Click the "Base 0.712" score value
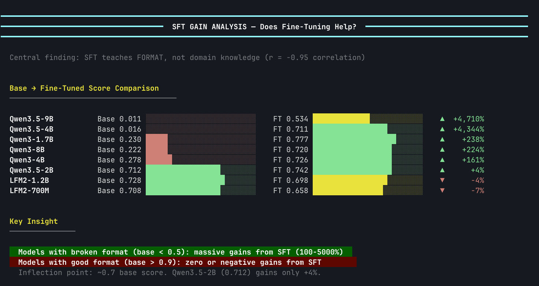The width and height of the screenshot is (539, 286). (x=119, y=170)
